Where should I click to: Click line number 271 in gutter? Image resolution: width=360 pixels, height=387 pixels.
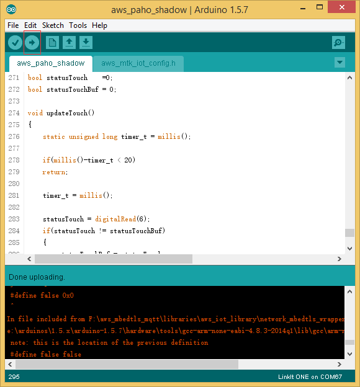[14, 78]
